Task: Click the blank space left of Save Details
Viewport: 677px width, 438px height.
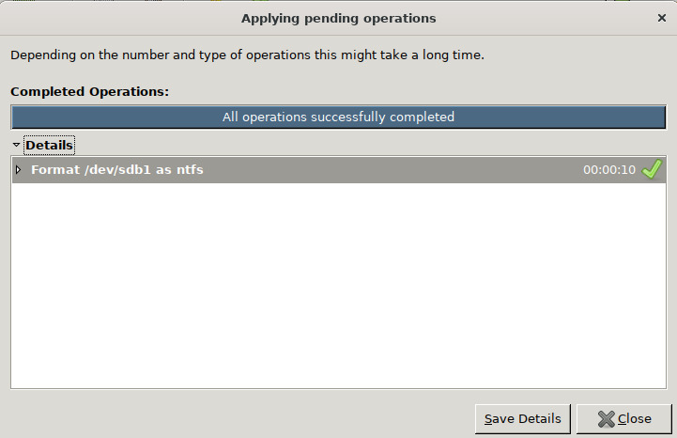Action: [x=235, y=418]
